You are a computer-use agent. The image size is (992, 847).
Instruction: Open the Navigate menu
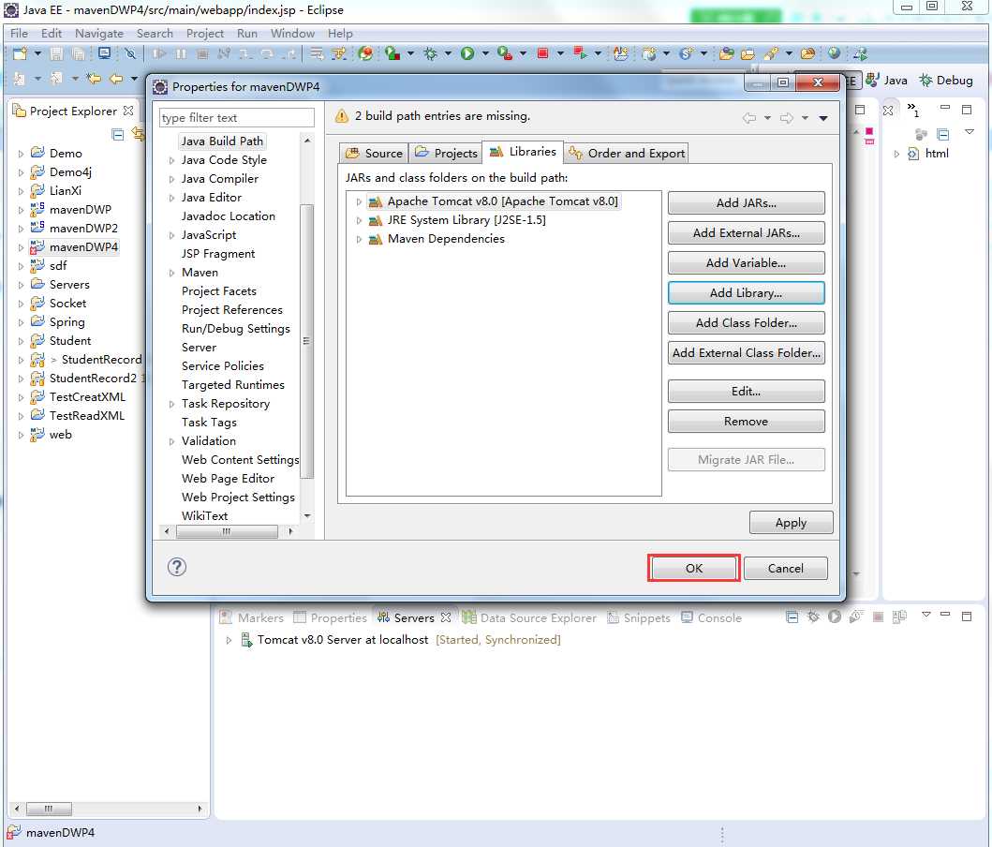(99, 34)
